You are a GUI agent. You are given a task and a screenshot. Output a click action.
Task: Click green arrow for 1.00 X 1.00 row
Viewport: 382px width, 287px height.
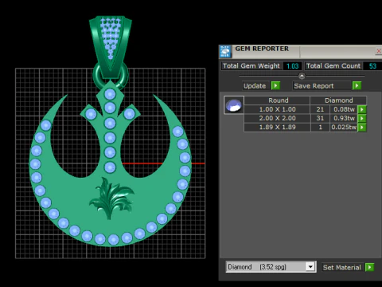362,109
